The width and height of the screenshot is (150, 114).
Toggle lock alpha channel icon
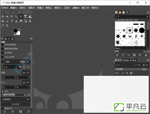pos(131,73)
